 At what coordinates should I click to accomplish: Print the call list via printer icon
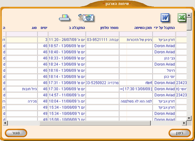(x=64, y=18)
